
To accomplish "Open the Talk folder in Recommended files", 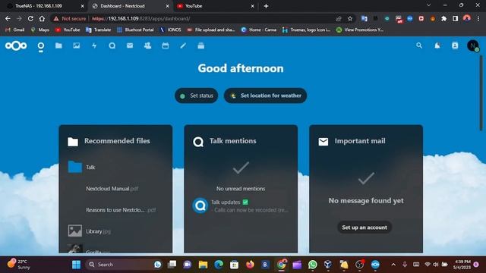I will [115, 167].
